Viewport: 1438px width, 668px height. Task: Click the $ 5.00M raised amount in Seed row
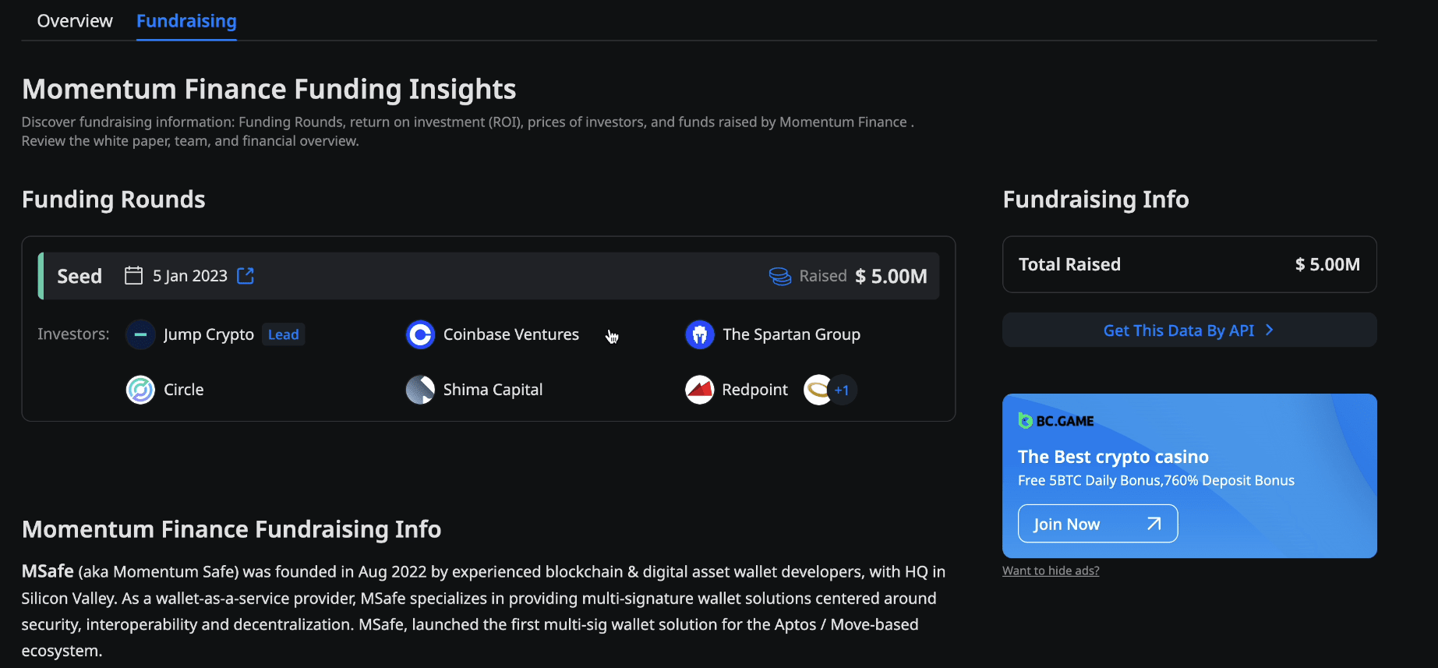click(x=891, y=276)
